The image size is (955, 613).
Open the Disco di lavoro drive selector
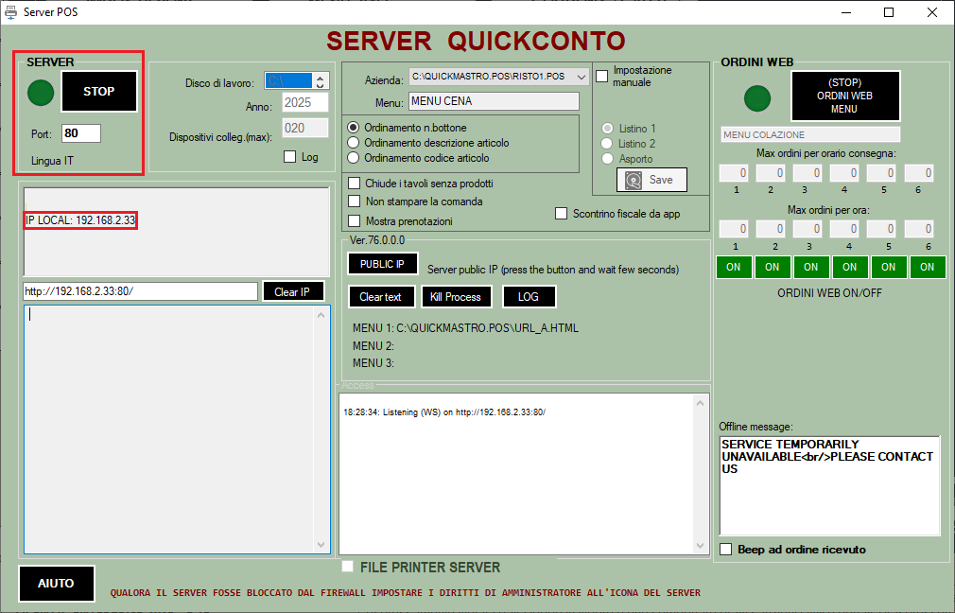point(295,82)
